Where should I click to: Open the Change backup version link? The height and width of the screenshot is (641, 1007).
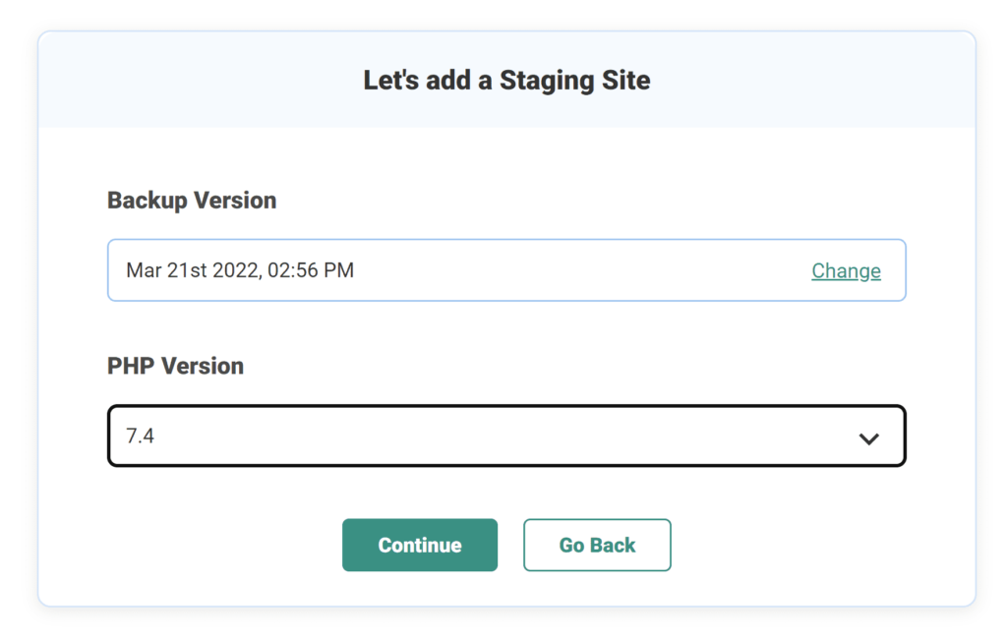[846, 271]
